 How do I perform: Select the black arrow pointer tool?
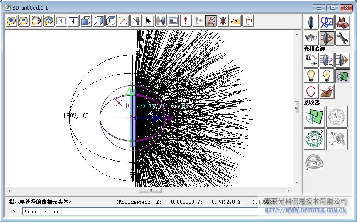[x=148, y=21]
